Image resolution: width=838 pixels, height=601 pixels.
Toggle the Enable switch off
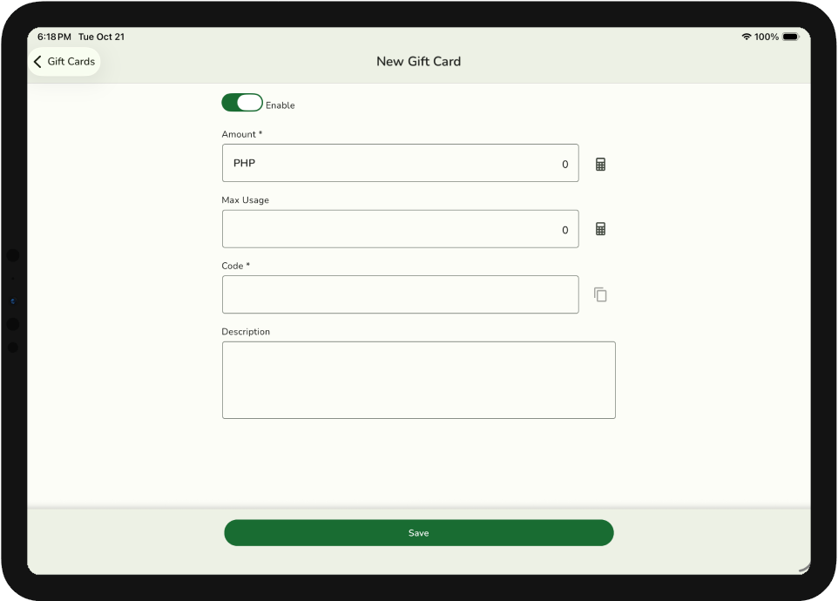pyautogui.click(x=242, y=103)
